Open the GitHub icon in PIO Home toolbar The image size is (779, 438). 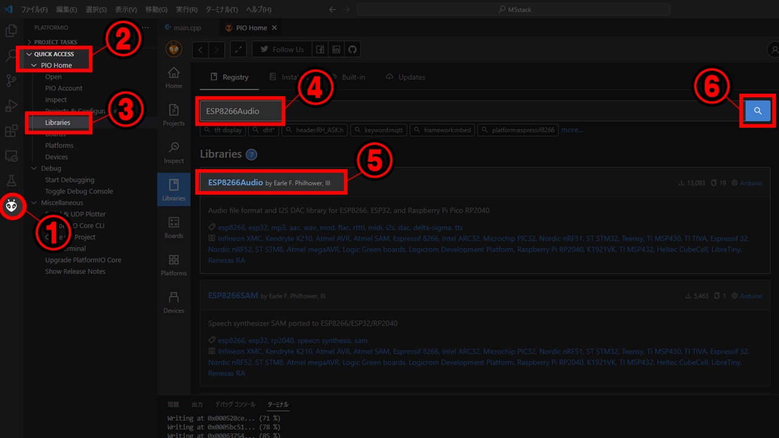coord(353,49)
